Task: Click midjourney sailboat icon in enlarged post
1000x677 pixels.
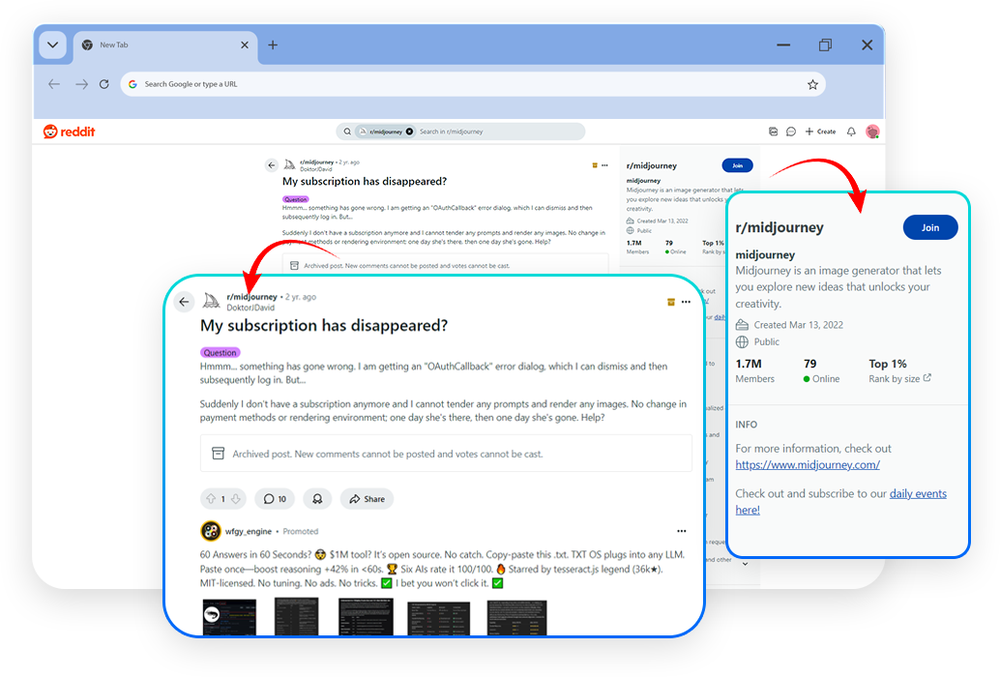Action: tap(211, 301)
